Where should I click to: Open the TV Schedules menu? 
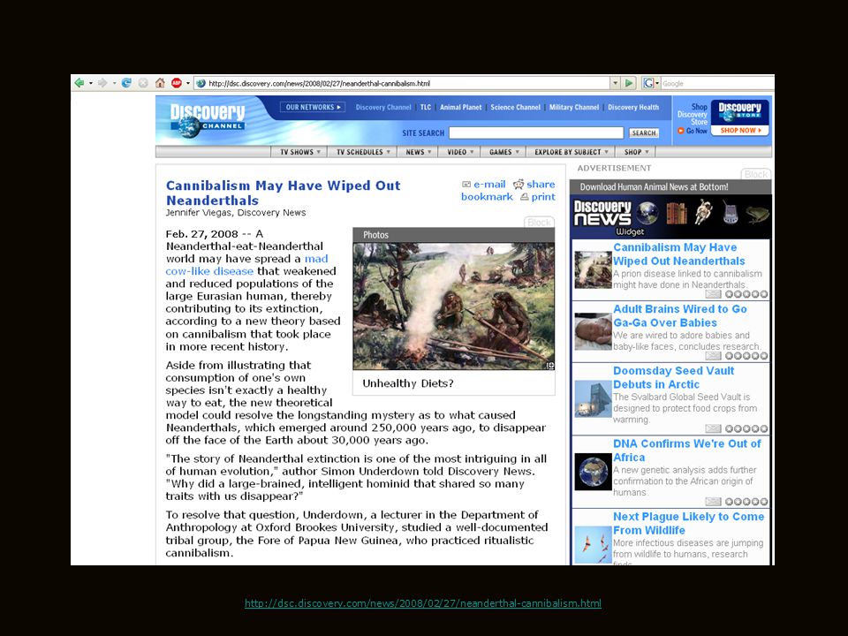[363, 152]
